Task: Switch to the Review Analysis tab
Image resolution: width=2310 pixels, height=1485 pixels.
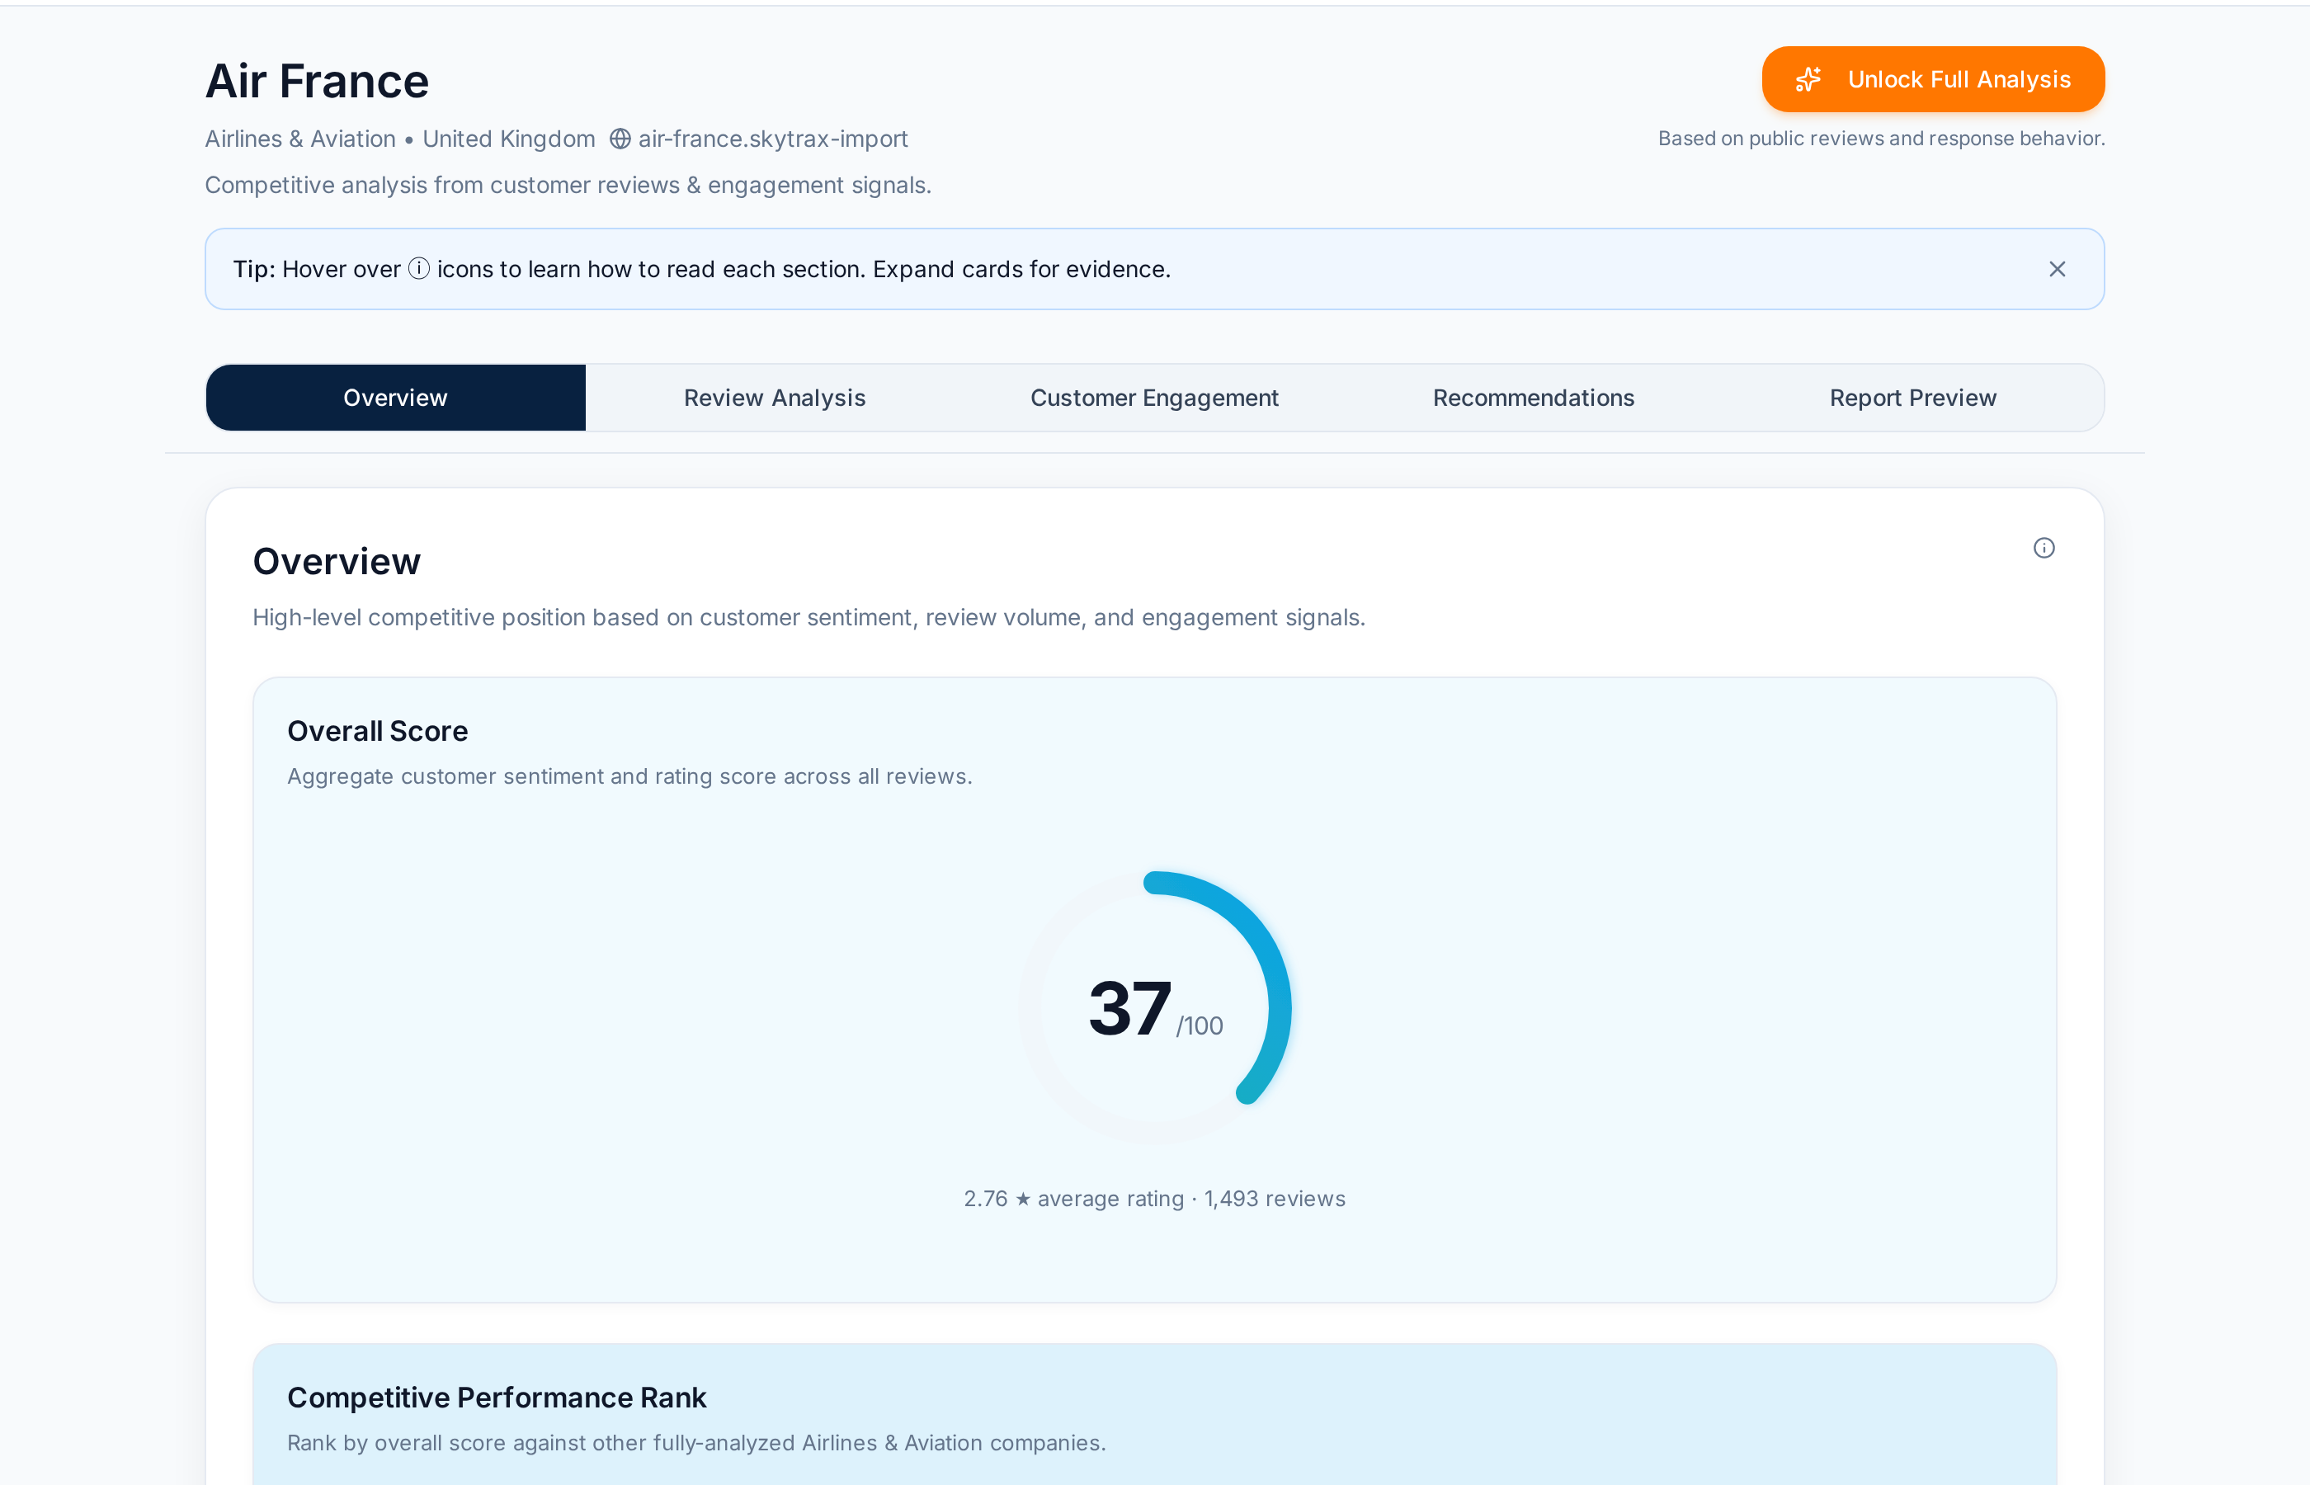Action: (x=774, y=398)
